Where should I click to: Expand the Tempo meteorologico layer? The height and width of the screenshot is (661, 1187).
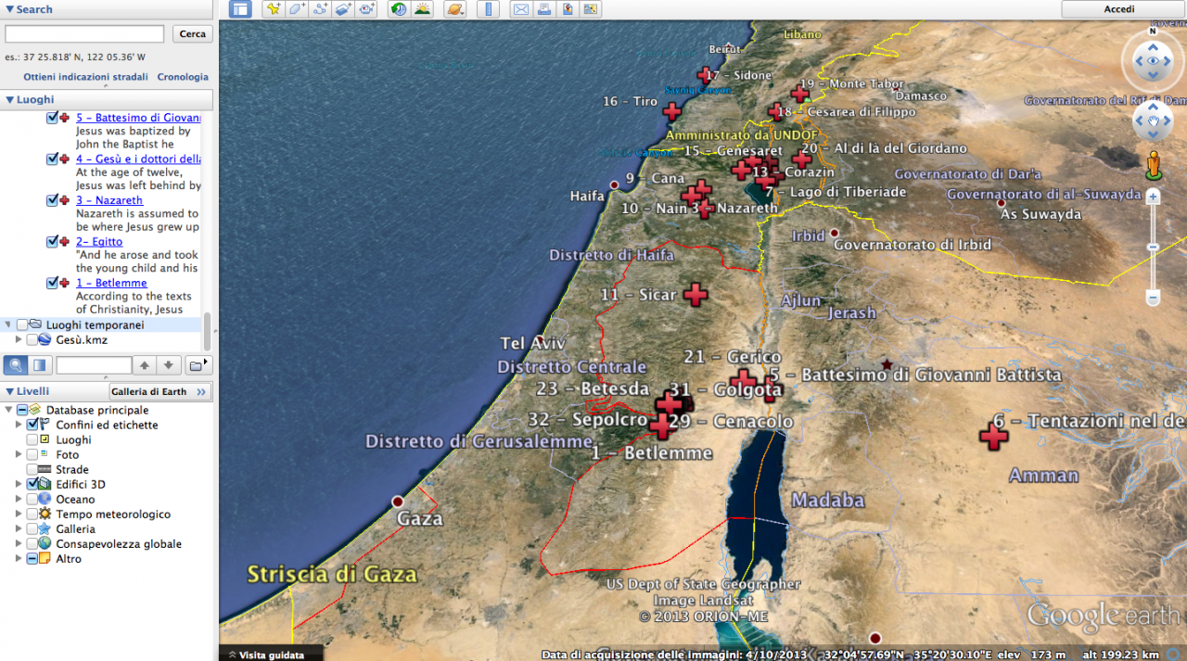(x=19, y=515)
